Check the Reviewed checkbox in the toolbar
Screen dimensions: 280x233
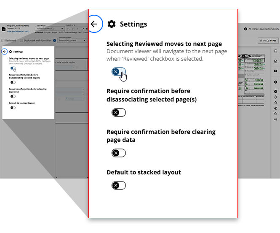point(3,41)
